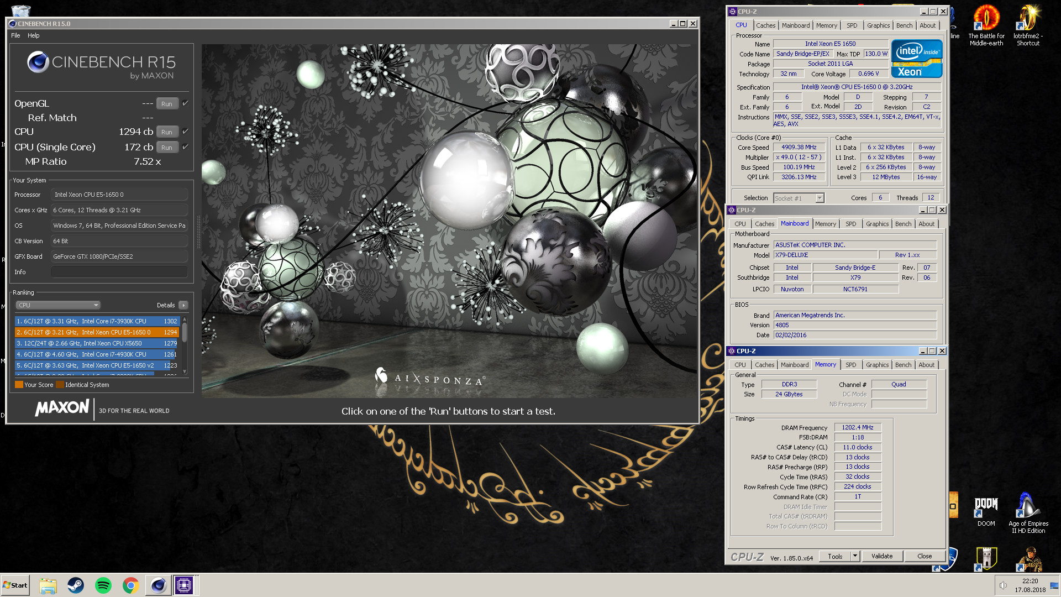The image size is (1061, 597).
Task: Run the CPU (Single Core) benchmark
Action: 167,148
